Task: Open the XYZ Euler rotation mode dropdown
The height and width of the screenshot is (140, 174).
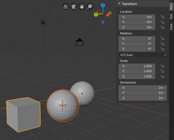Action: [143, 55]
